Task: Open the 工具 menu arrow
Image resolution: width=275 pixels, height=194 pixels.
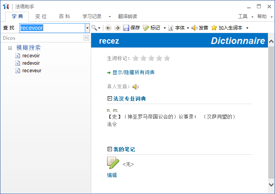Action: [252, 17]
